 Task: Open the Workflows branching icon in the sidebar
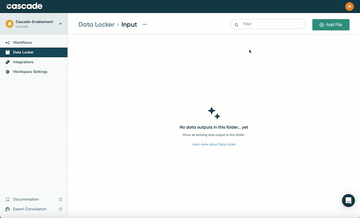coord(7,42)
